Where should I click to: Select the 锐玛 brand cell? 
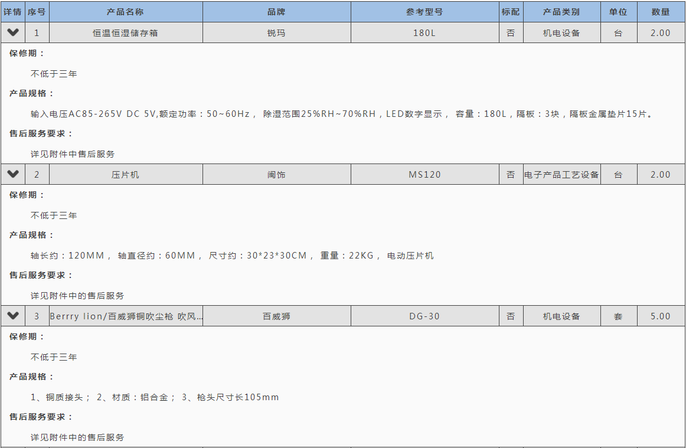tap(276, 33)
